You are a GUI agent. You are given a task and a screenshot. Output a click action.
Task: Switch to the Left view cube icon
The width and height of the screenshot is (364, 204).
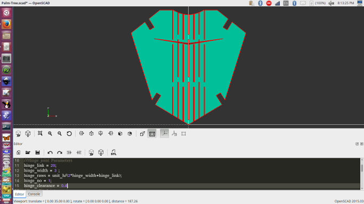click(x=111, y=133)
